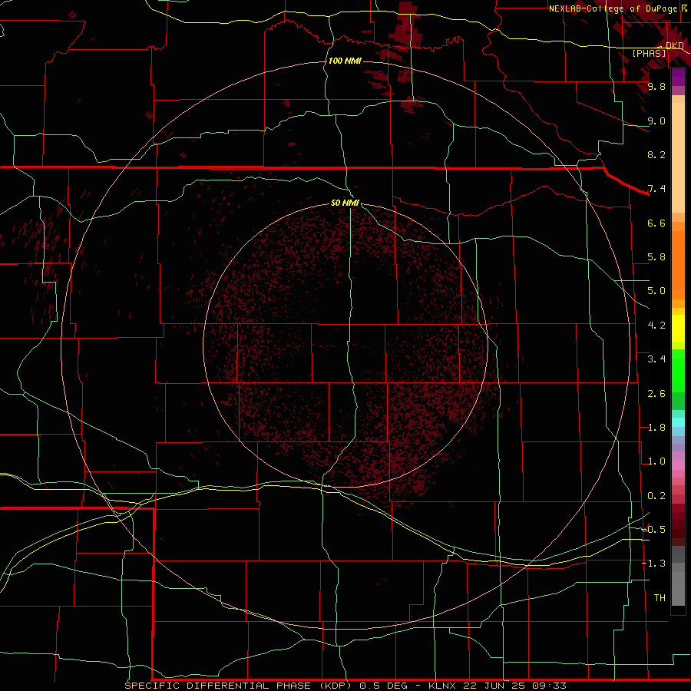
Task: Click the 1.8 value on the color scale
Action: pyautogui.click(x=656, y=428)
